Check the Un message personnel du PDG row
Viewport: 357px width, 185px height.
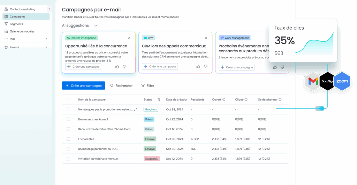(68, 149)
